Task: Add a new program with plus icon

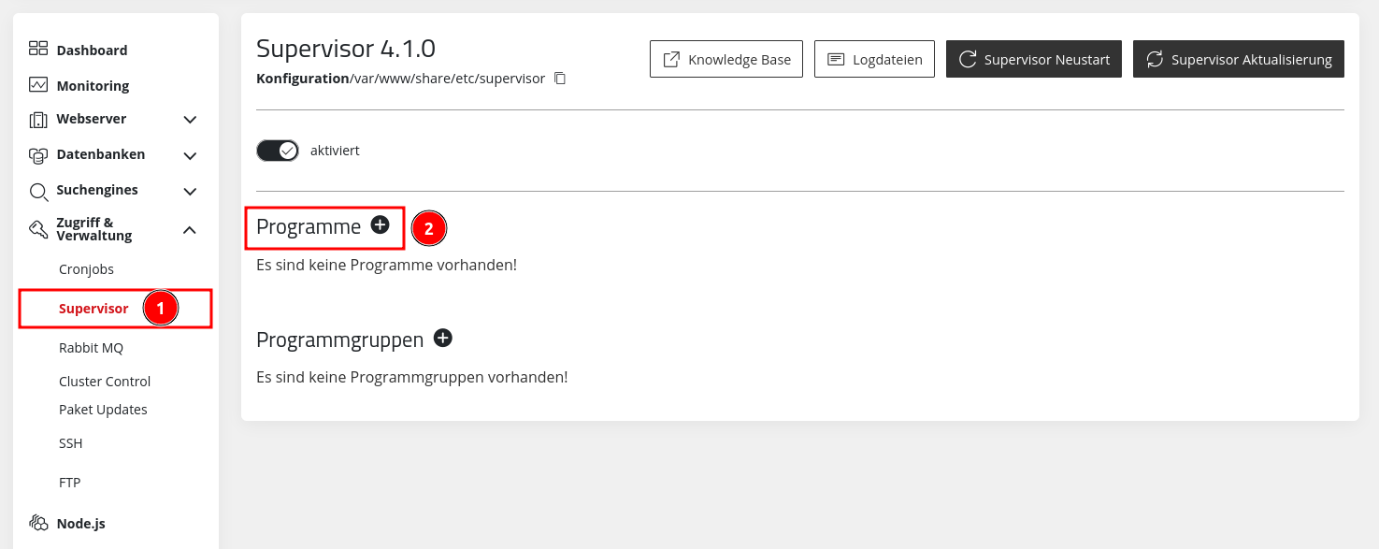Action: [380, 225]
